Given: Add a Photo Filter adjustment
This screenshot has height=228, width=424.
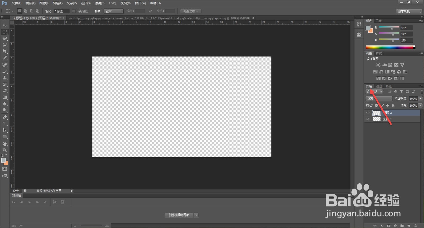Looking at the screenshot, I should (393, 72).
